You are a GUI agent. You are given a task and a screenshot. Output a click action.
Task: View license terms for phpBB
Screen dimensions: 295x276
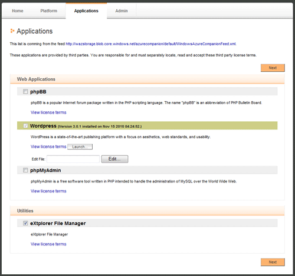pyautogui.click(x=48, y=112)
